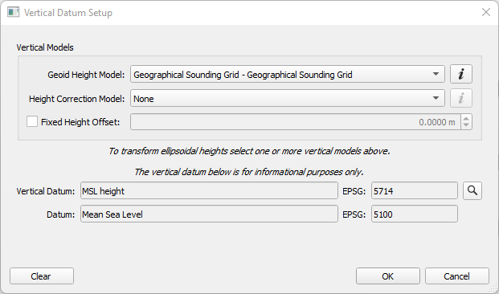This screenshot has height=294, width=499.
Task: Select the EPSG 5100 field
Action: point(415,214)
